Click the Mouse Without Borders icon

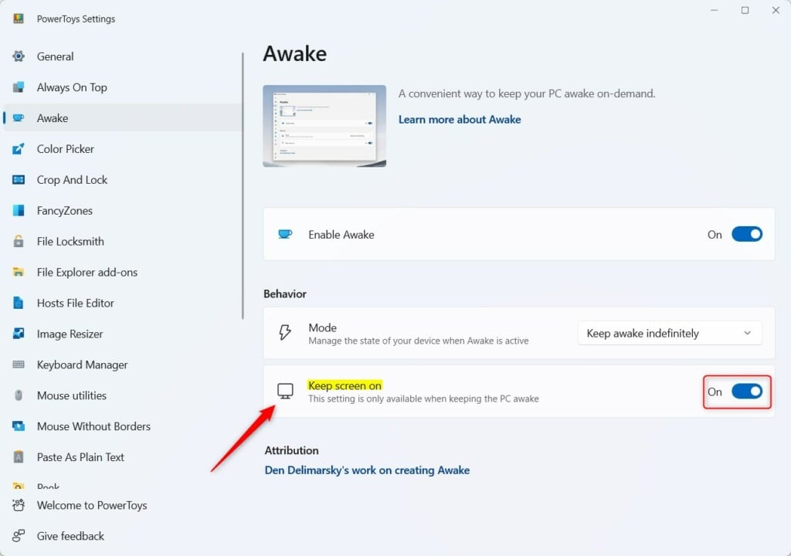pos(19,426)
